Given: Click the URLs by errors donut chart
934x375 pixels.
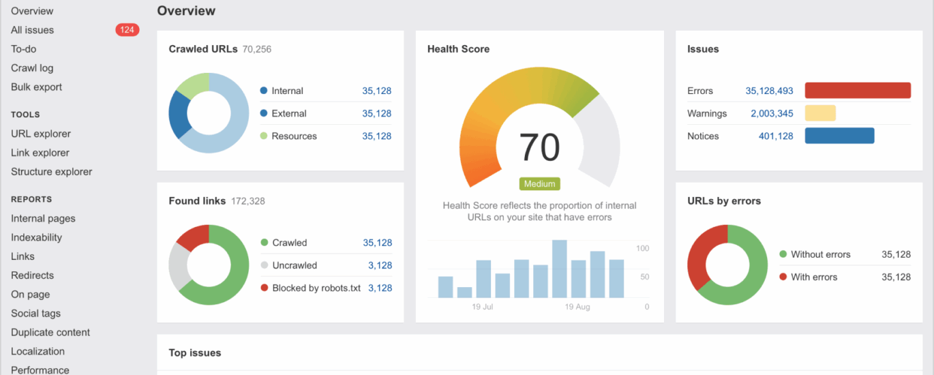Looking at the screenshot, I should click(727, 265).
